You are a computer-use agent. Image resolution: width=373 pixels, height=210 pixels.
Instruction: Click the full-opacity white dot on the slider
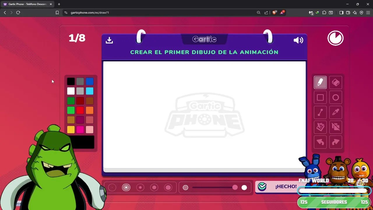[244, 188]
